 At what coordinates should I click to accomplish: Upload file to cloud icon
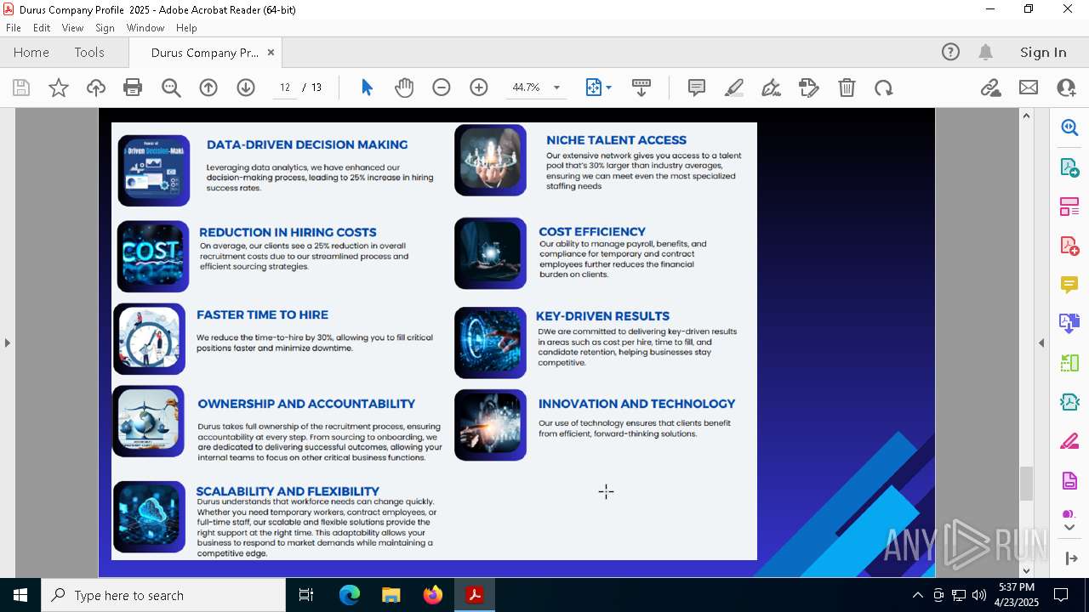click(x=96, y=88)
